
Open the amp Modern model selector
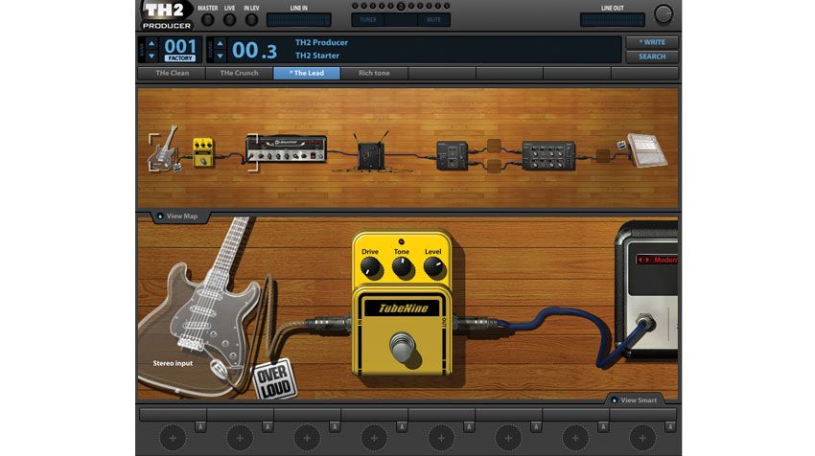click(657, 260)
